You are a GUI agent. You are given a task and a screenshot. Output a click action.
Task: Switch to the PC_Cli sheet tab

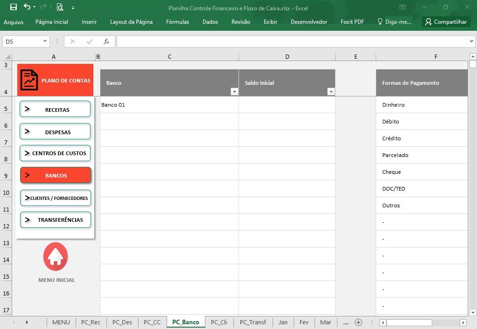[x=219, y=322]
